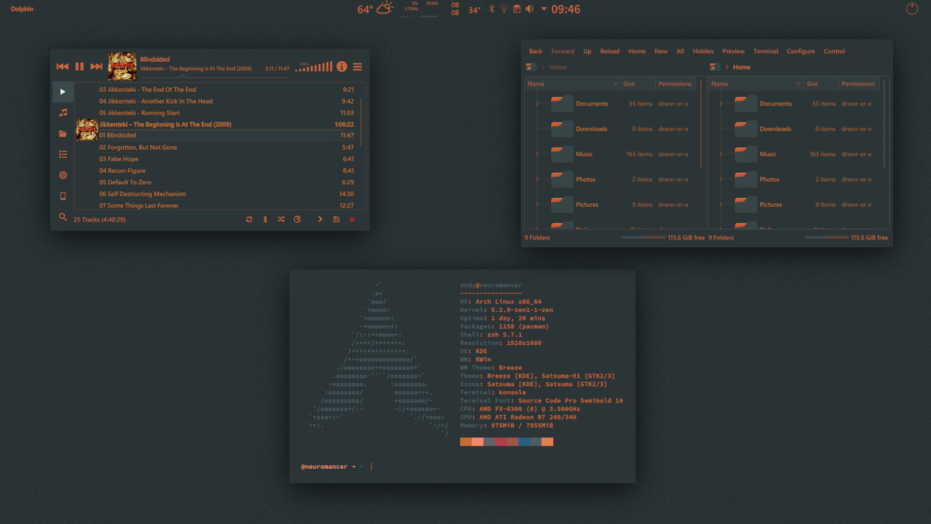Select Downloads folder icon in right pane
This screenshot has width=931, height=524.
pos(745,128)
